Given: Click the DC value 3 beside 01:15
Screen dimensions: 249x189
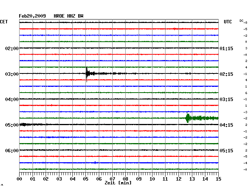Looking at the screenshot, I should (x=246, y=48).
